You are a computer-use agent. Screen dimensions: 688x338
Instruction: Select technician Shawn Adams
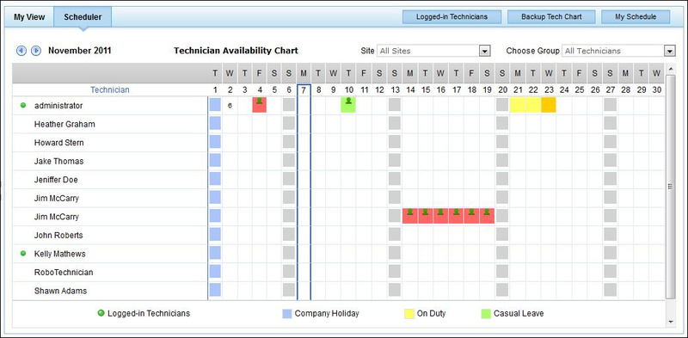coord(60,291)
